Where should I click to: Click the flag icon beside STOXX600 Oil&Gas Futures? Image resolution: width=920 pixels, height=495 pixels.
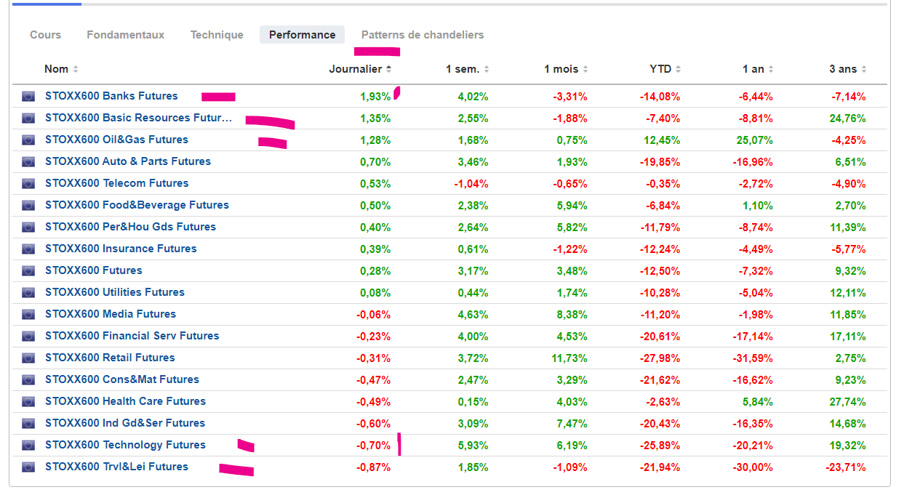pyautogui.click(x=28, y=140)
